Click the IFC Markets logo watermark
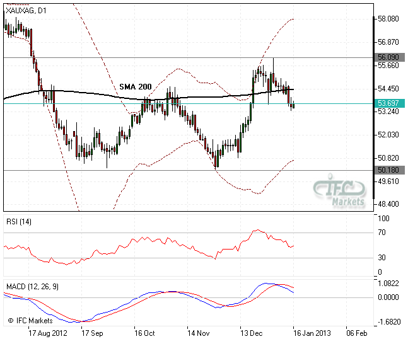 [x=341, y=192]
